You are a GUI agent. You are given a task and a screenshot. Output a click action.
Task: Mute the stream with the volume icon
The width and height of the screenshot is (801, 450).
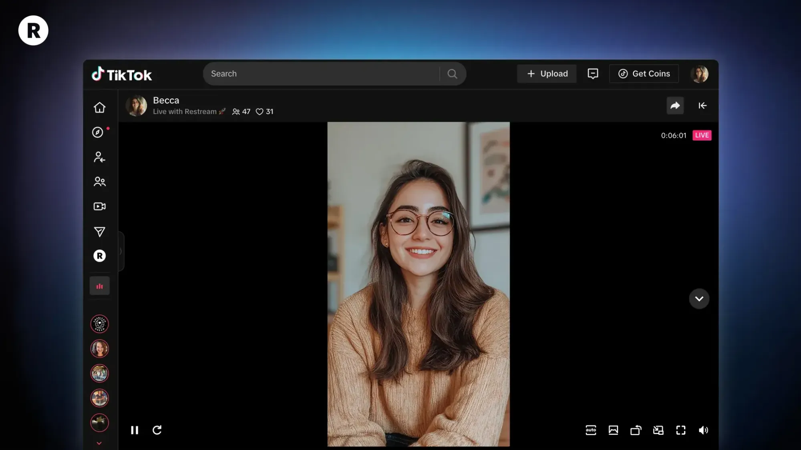click(x=703, y=430)
